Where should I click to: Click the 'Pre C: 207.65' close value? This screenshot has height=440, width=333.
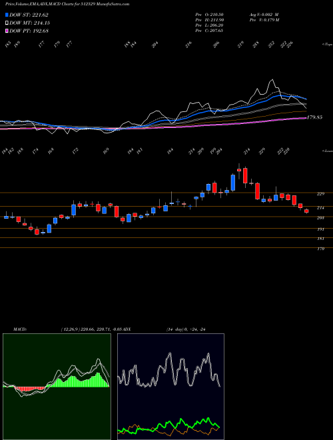click(x=209, y=30)
